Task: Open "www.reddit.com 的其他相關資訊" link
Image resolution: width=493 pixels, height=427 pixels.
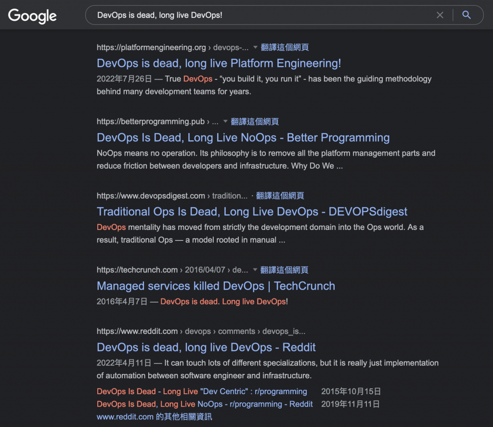Action: 155,417
